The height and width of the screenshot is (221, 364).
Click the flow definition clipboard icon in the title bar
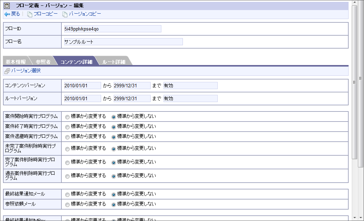click(x=7, y=6)
